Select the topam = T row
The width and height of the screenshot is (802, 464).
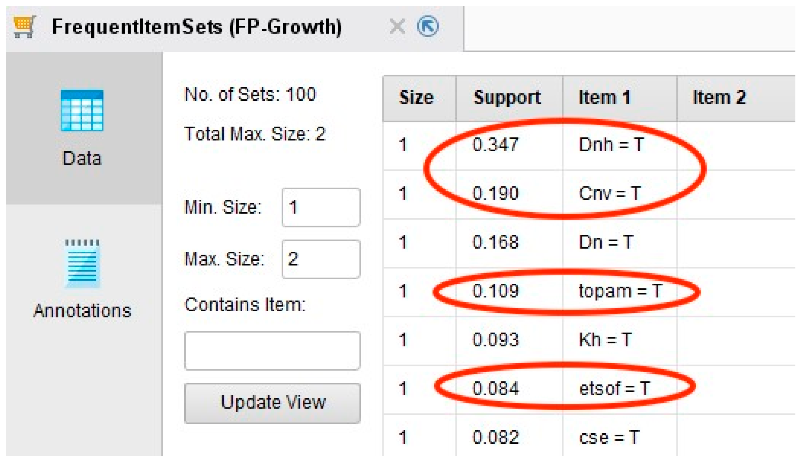(x=620, y=291)
